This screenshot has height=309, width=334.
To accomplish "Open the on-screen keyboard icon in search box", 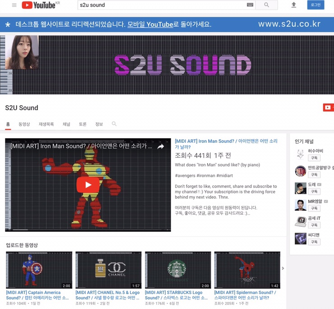I will (250, 5).
